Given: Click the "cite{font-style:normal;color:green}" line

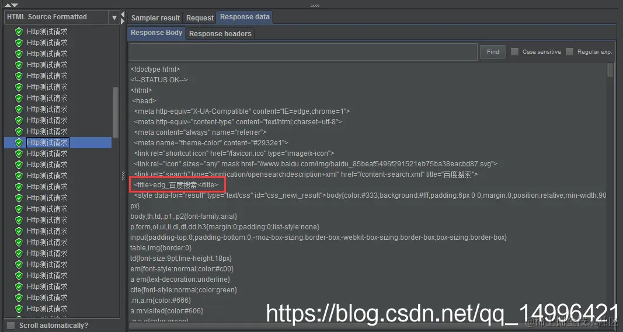Looking at the screenshot, I should [183, 290].
